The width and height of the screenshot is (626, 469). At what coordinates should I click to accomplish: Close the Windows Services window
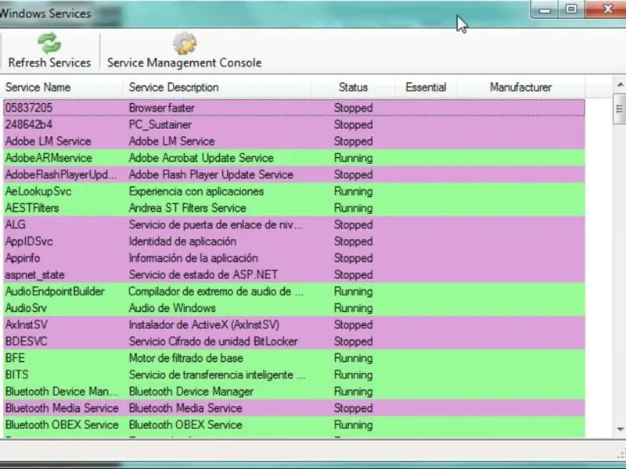click(607, 9)
